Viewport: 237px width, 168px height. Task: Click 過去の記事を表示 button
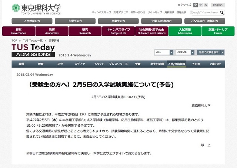click(x=211, y=52)
